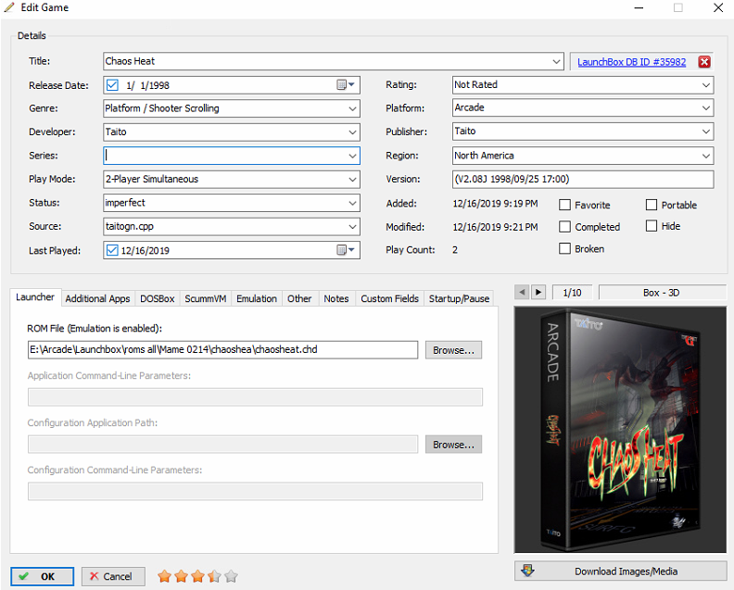Screen dimensions: 734x590
Task: Mark game as Broken
Action: [565, 248]
